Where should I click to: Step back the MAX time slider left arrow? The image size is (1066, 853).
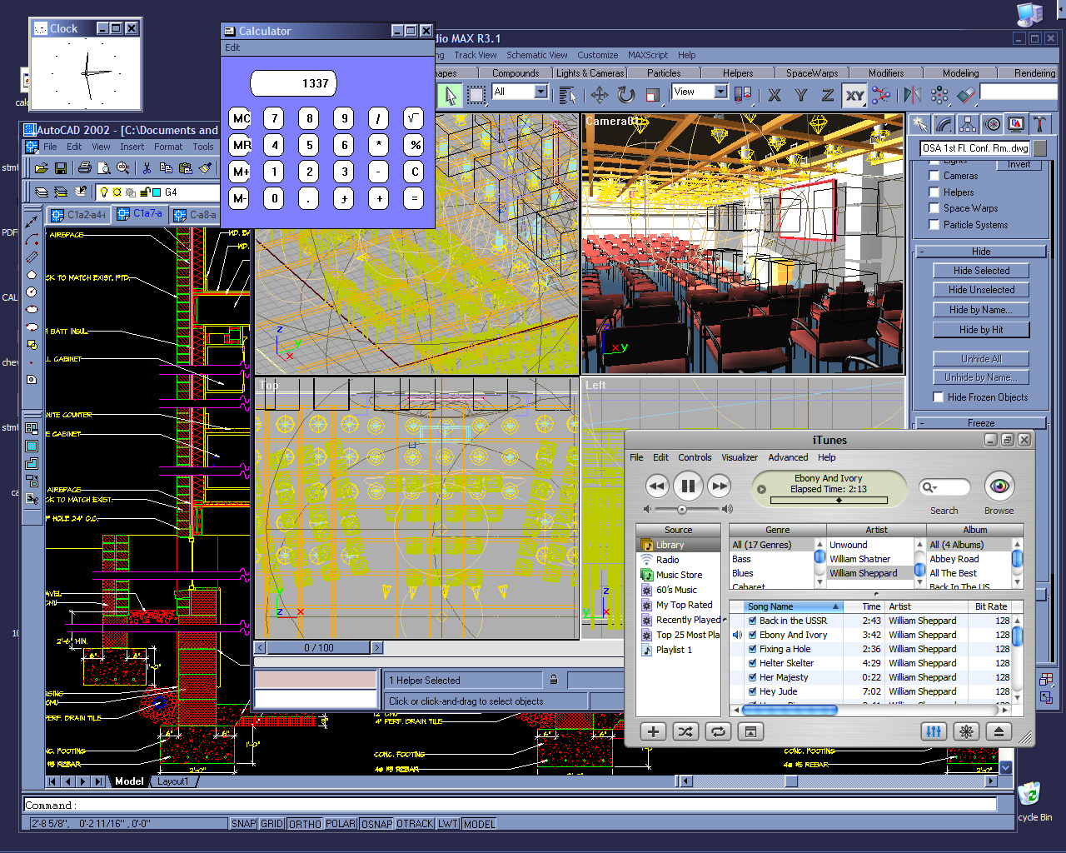pyautogui.click(x=261, y=647)
